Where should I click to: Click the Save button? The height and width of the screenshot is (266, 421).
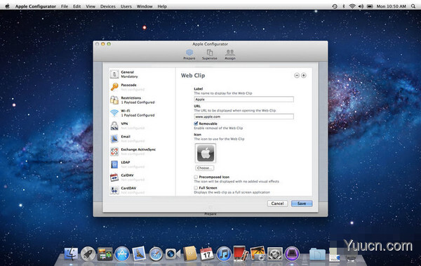(302, 204)
